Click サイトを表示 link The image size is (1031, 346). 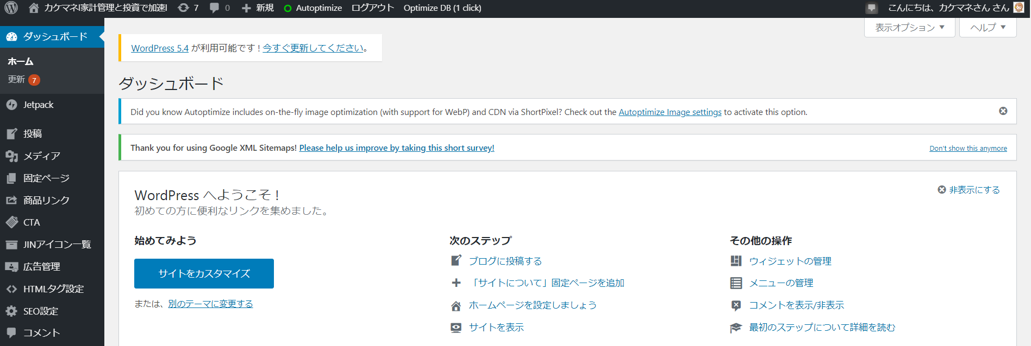[x=496, y=328]
